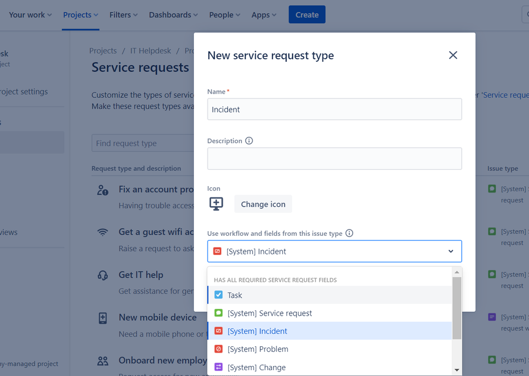Click the headset icon for Get IT help

103,275
